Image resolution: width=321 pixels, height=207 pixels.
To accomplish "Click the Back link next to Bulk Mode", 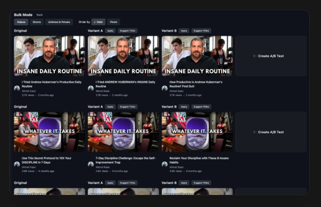I will (x=39, y=15).
